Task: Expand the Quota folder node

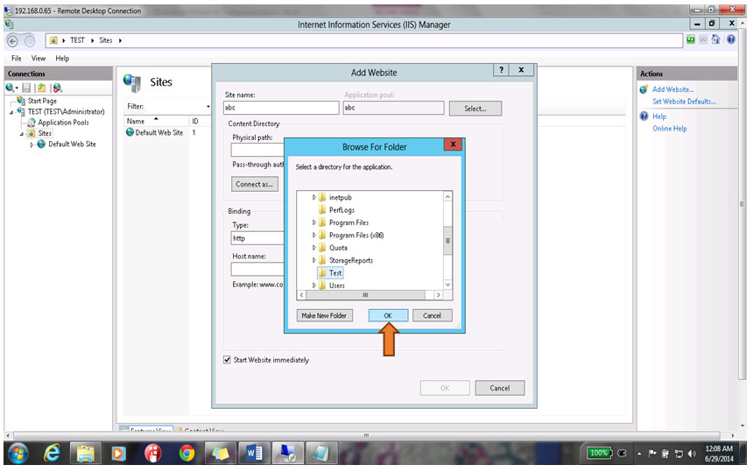Action: click(314, 247)
